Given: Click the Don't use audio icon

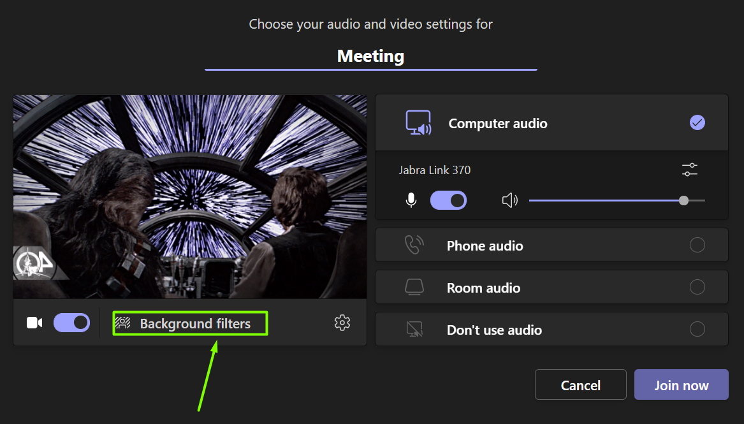Looking at the screenshot, I should point(414,329).
